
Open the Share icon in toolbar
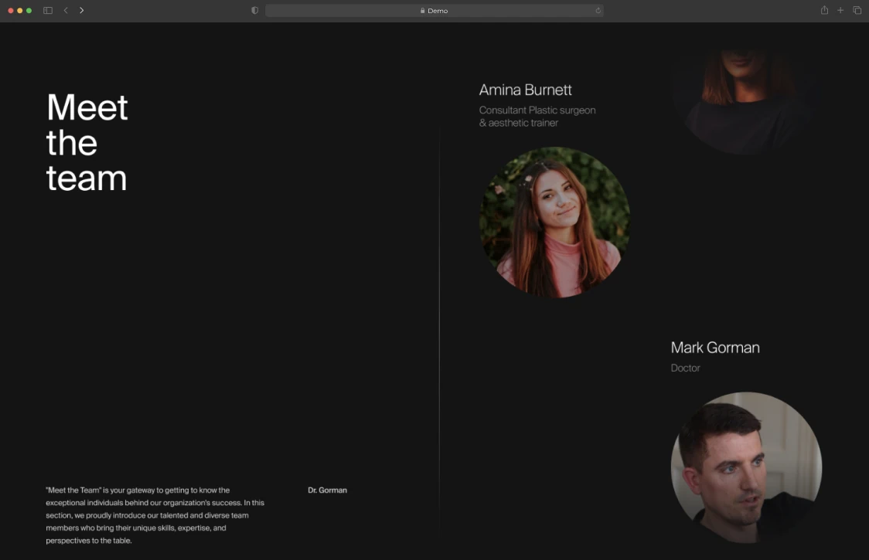point(825,10)
